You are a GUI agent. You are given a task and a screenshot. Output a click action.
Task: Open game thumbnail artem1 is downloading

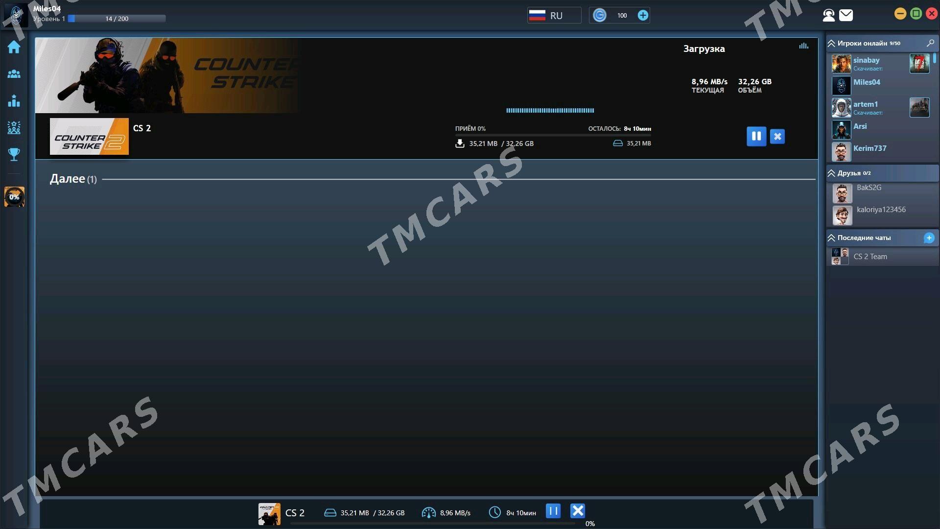click(x=919, y=107)
